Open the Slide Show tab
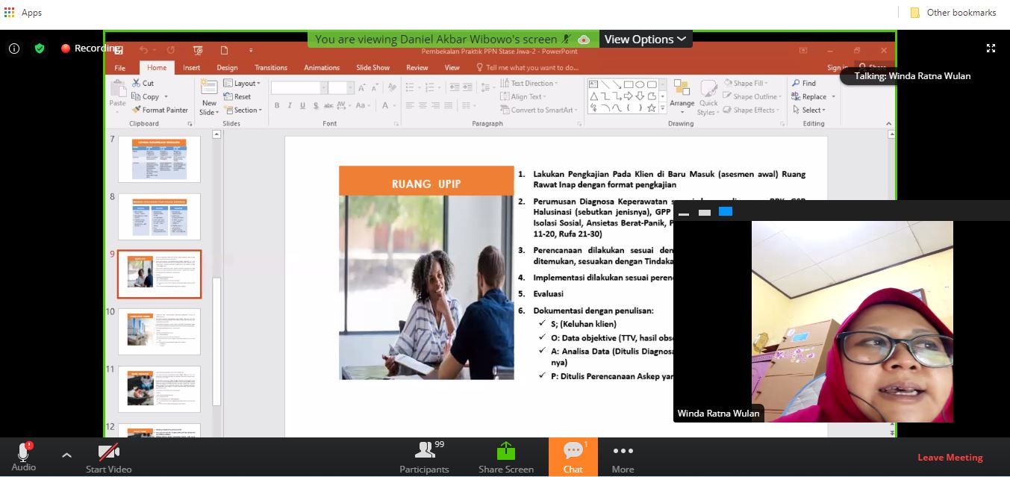This screenshot has height=477, width=1010. click(372, 67)
